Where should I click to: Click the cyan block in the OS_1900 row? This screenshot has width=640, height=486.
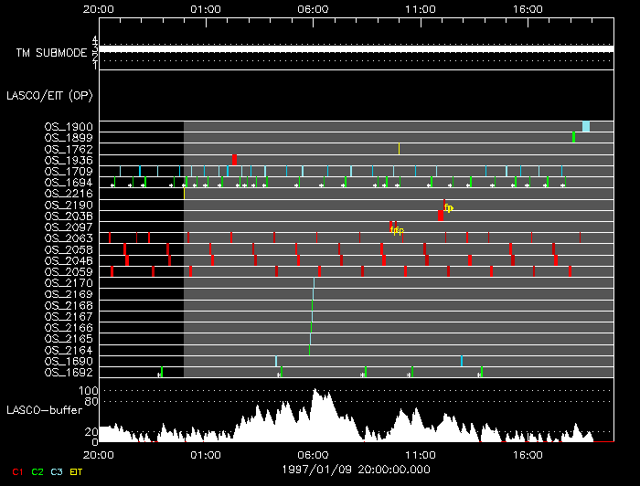(x=586, y=126)
